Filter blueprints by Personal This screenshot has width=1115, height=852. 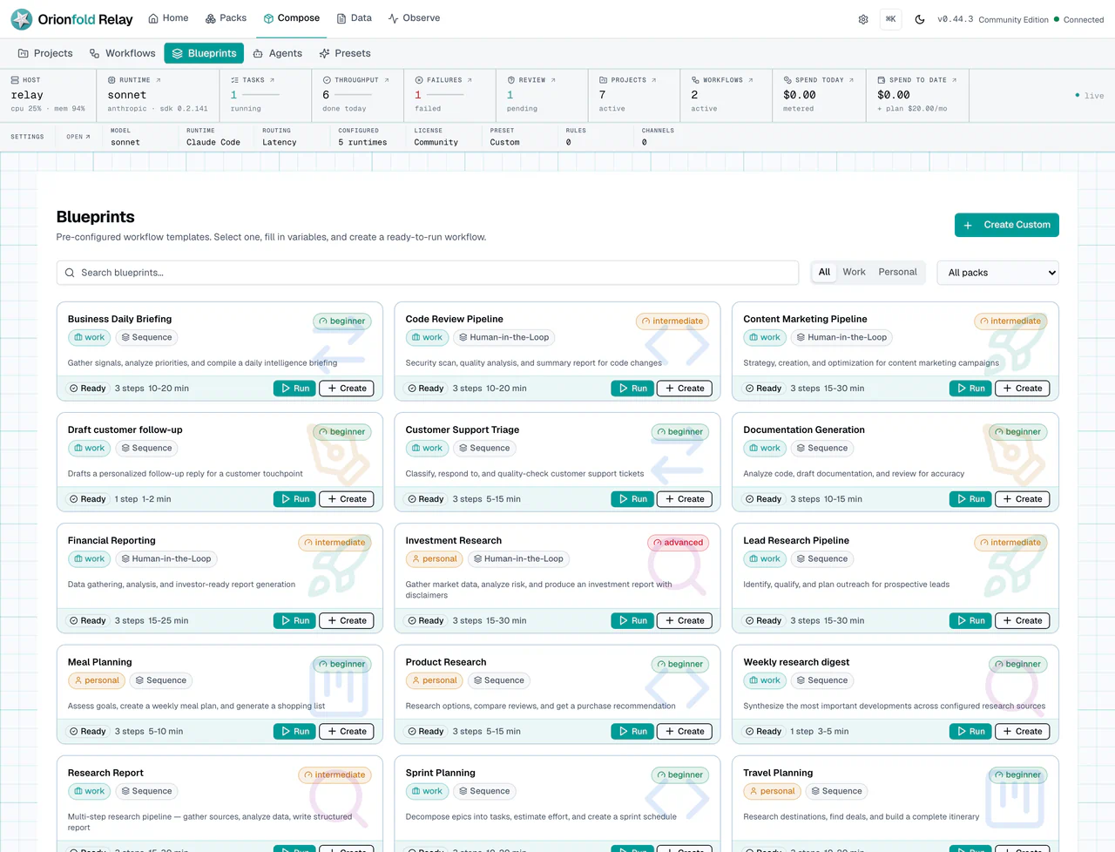(x=897, y=272)
